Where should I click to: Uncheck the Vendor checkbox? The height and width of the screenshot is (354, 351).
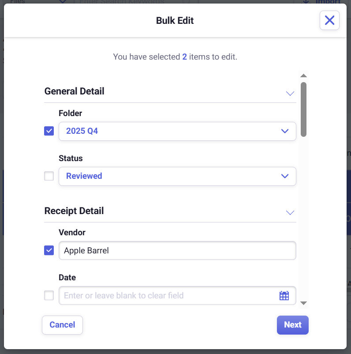(x=49, y=250)
